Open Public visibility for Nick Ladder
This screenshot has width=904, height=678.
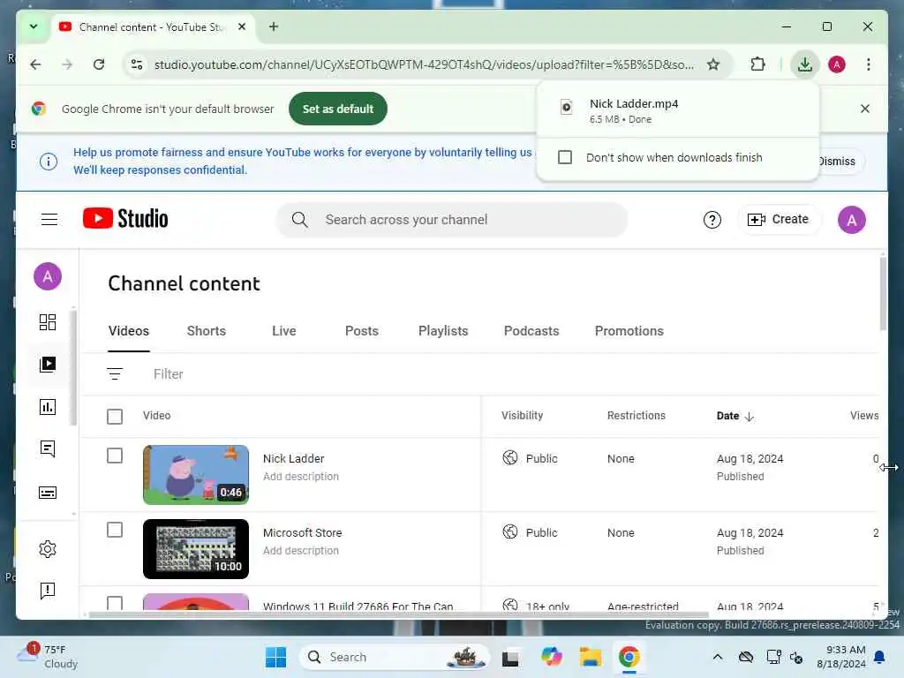(x=530, y=458)
